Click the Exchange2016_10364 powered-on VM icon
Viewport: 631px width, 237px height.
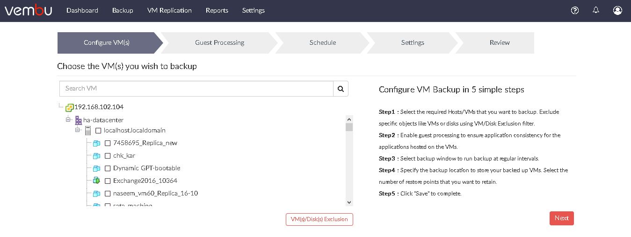coord(96,181)
